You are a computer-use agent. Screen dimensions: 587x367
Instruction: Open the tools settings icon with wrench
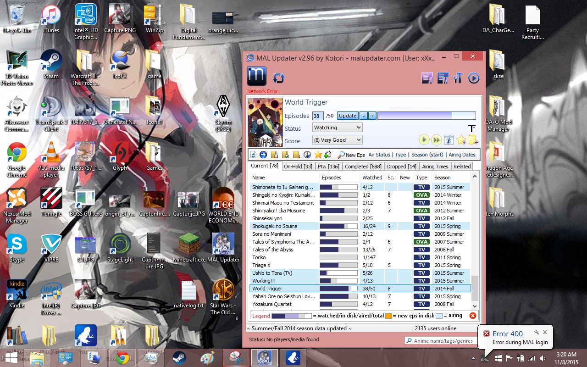[458, 78]
